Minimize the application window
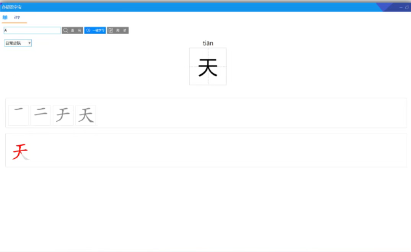The image size is (411, 252). [x=401, y=7]
